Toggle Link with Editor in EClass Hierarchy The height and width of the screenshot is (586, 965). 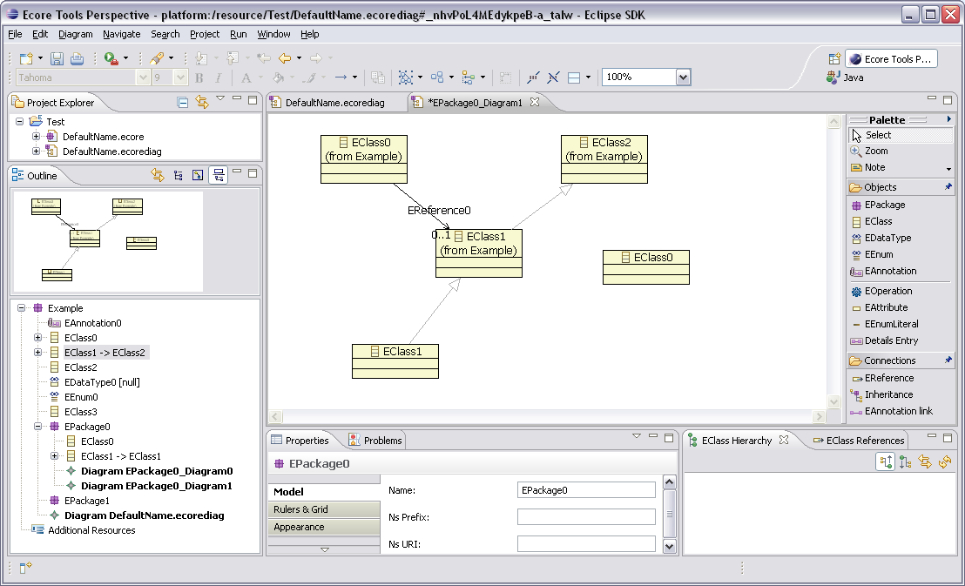[925, 461]
